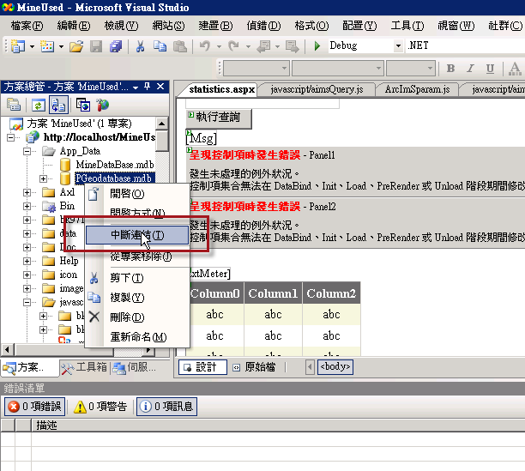Open the 檔案(F) menu
The height and width of the screenshot is (471, 525).
click(x=27, y=26)
